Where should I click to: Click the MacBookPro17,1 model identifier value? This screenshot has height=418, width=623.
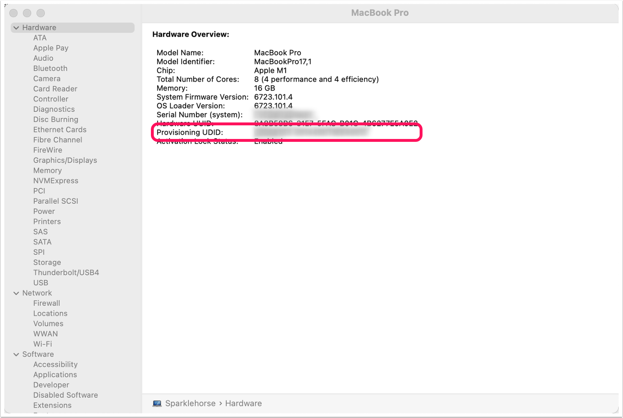[x=283, y=62]
